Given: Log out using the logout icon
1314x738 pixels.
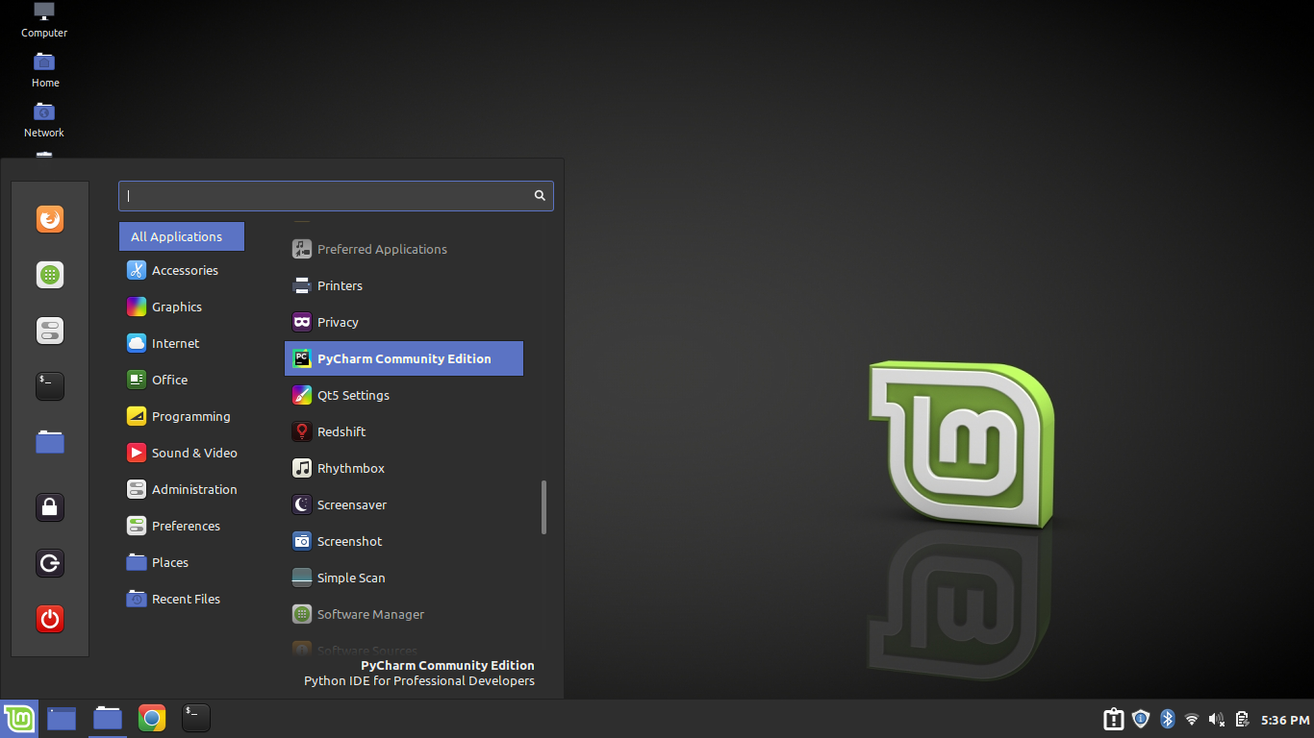Looking at the screenshot, I should [x=50, y=563].
